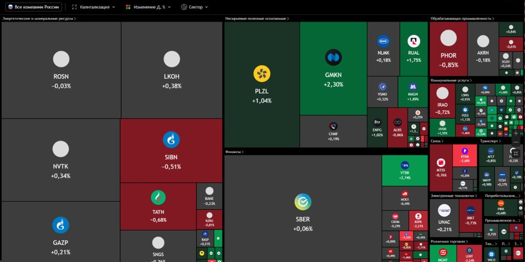Expand 'Потребительские' sector header
This screenshot has width=525, height=262.
click(503, 196)
